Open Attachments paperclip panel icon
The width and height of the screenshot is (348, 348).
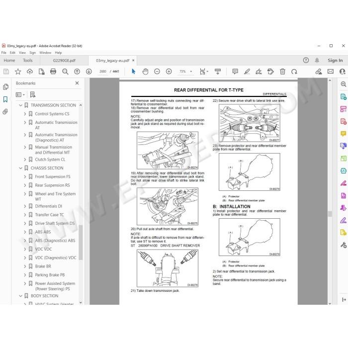click(x=5, y=111)
